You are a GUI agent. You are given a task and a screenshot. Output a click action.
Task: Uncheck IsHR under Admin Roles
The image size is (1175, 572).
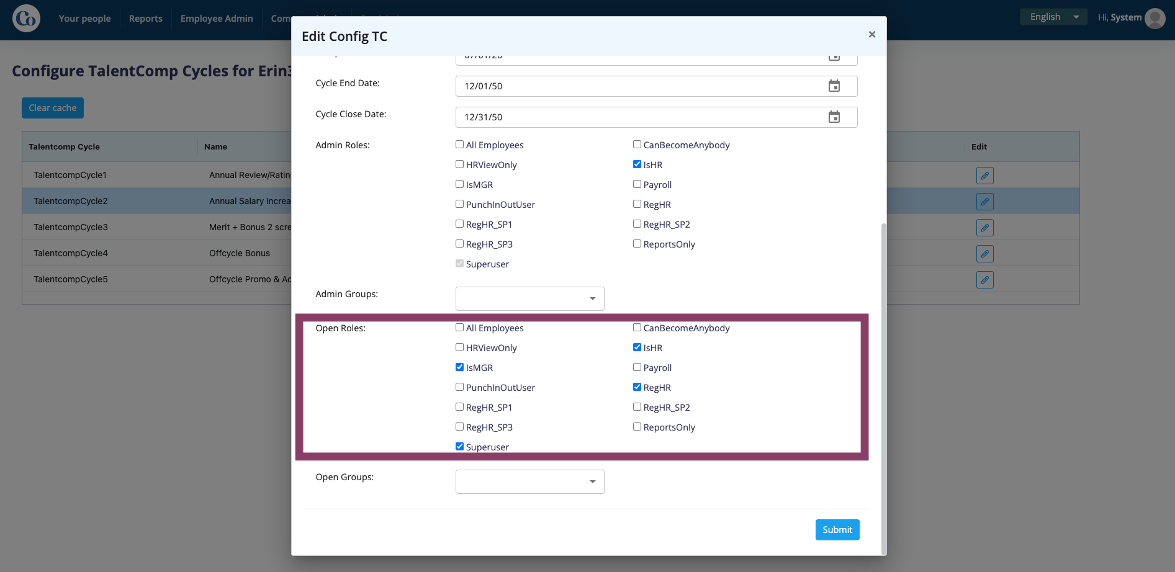click(637, 164)
